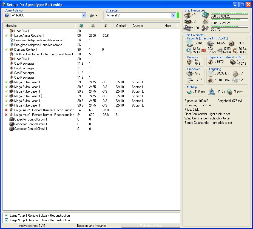Click the Charges column header
The width and height of the screenshot is (253, 229).
coord(138,26)
